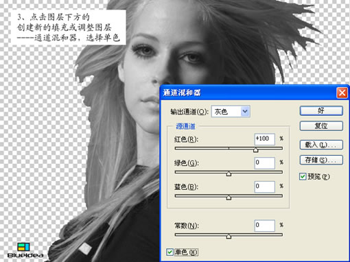
Task: Click the 源通道 group label
Action: pos(185,126)
